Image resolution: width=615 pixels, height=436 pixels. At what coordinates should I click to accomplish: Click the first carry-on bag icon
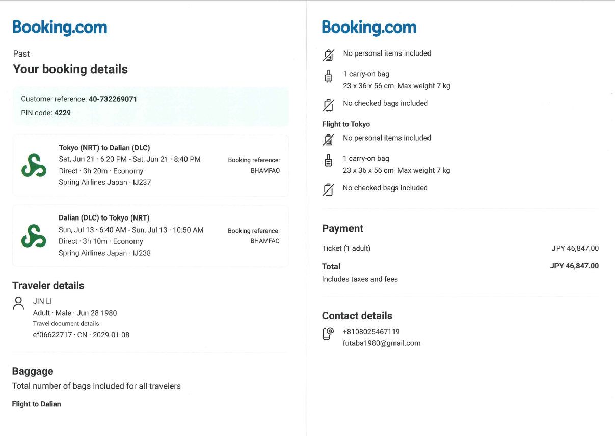[x=329, y=76]
